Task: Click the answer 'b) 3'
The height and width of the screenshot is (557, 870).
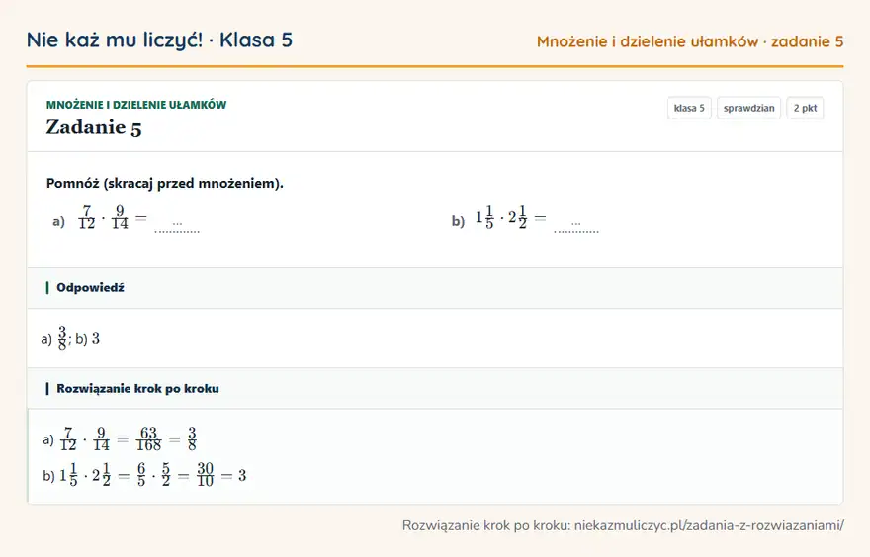Action: (88, 339)
